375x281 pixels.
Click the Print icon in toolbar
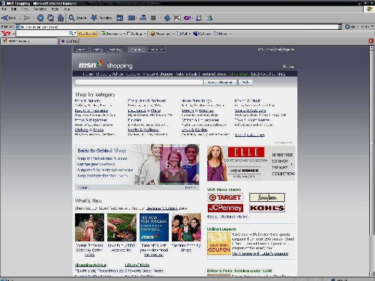coord(143,18)
